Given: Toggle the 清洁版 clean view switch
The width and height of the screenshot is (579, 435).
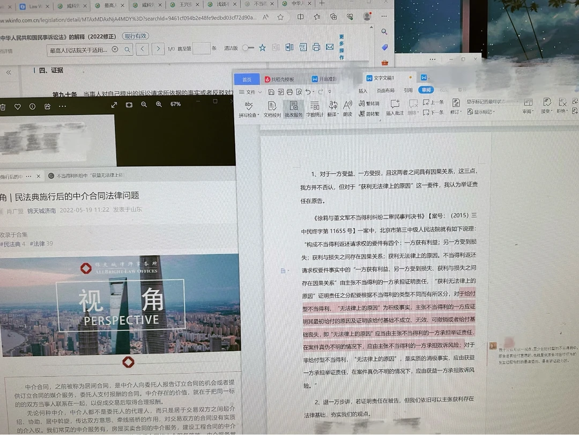Looking at the screenshot, I should point(248,48).
